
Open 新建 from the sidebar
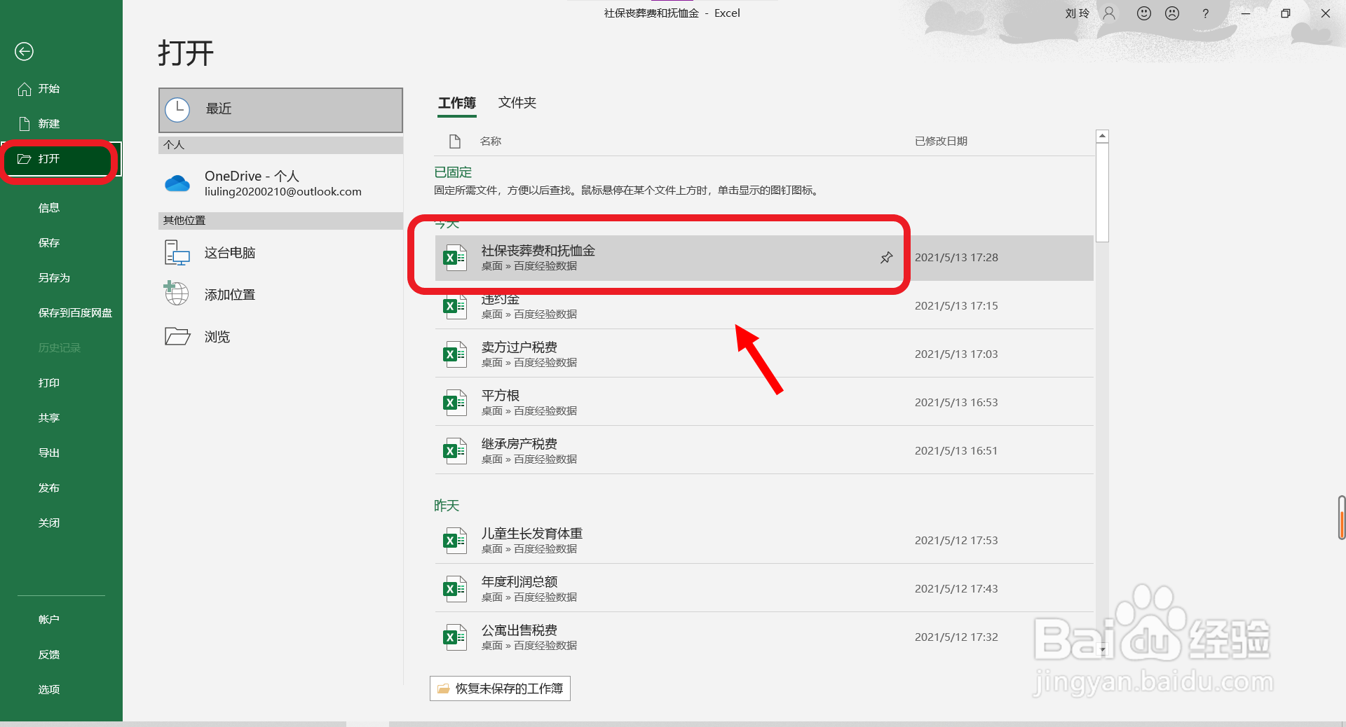coord(48,123)
